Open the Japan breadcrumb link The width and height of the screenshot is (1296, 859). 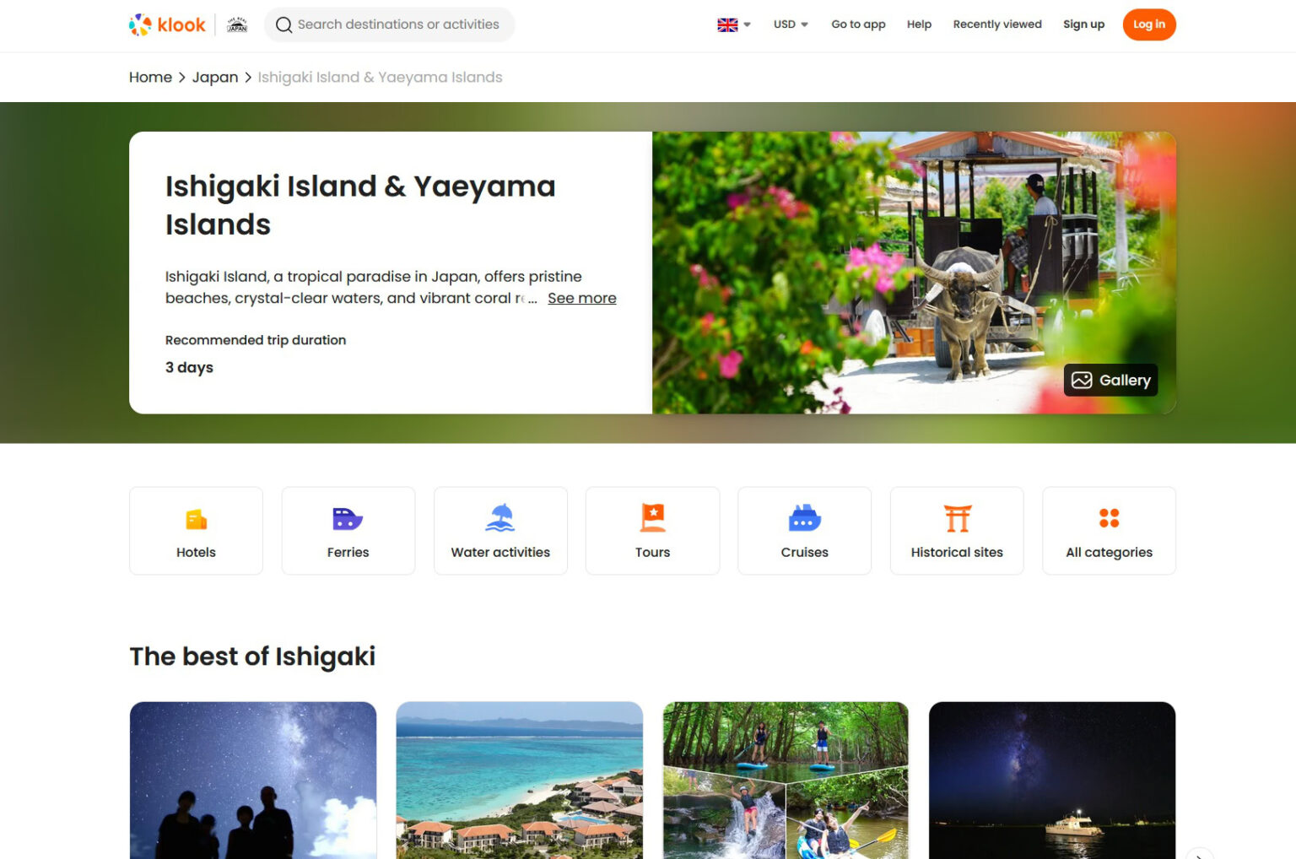tap(215, 77)
